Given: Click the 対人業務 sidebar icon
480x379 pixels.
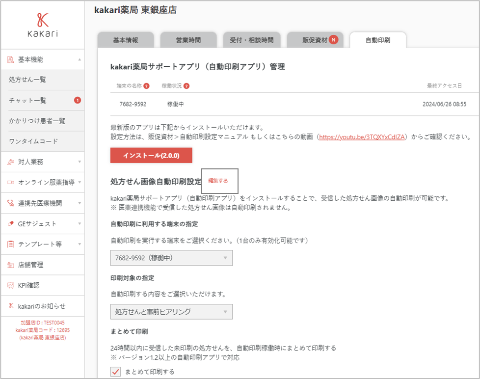Looking at the screenshot, I should [11, 162].
